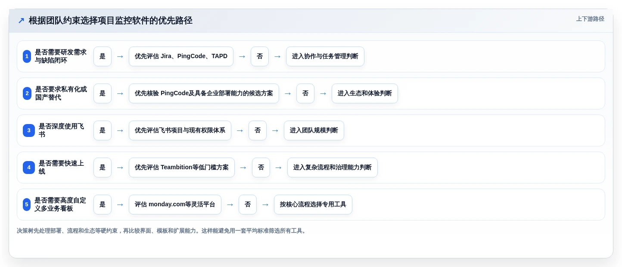Open 进入团队规模判断 box
The height and width of the screenshot is (267, 622).
point(314,130)
